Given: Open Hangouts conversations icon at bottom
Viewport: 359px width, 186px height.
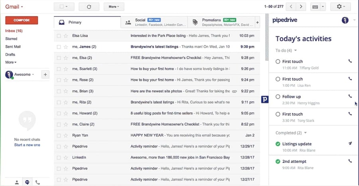Looking at the screenshot, I should [x=27, y=182].
